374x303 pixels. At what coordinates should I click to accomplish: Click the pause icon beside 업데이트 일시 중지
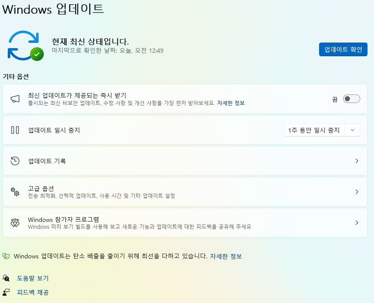point(15,130)
